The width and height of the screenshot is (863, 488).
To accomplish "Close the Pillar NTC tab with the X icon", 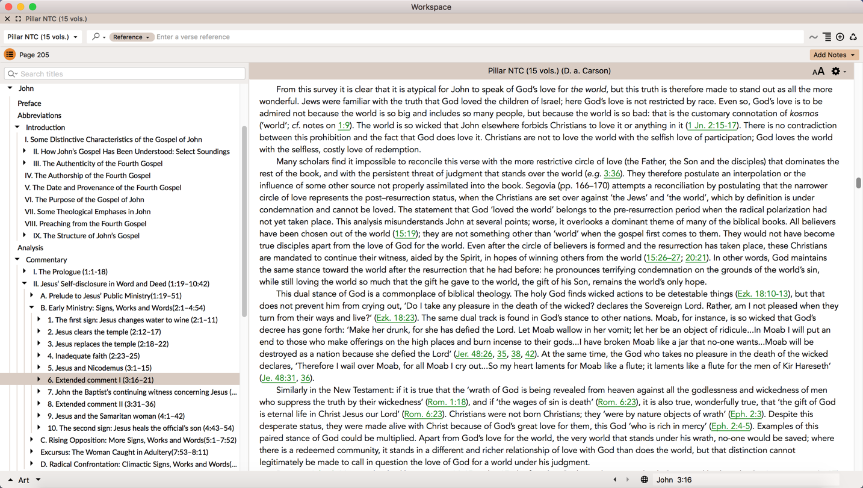I will [7, 19].
